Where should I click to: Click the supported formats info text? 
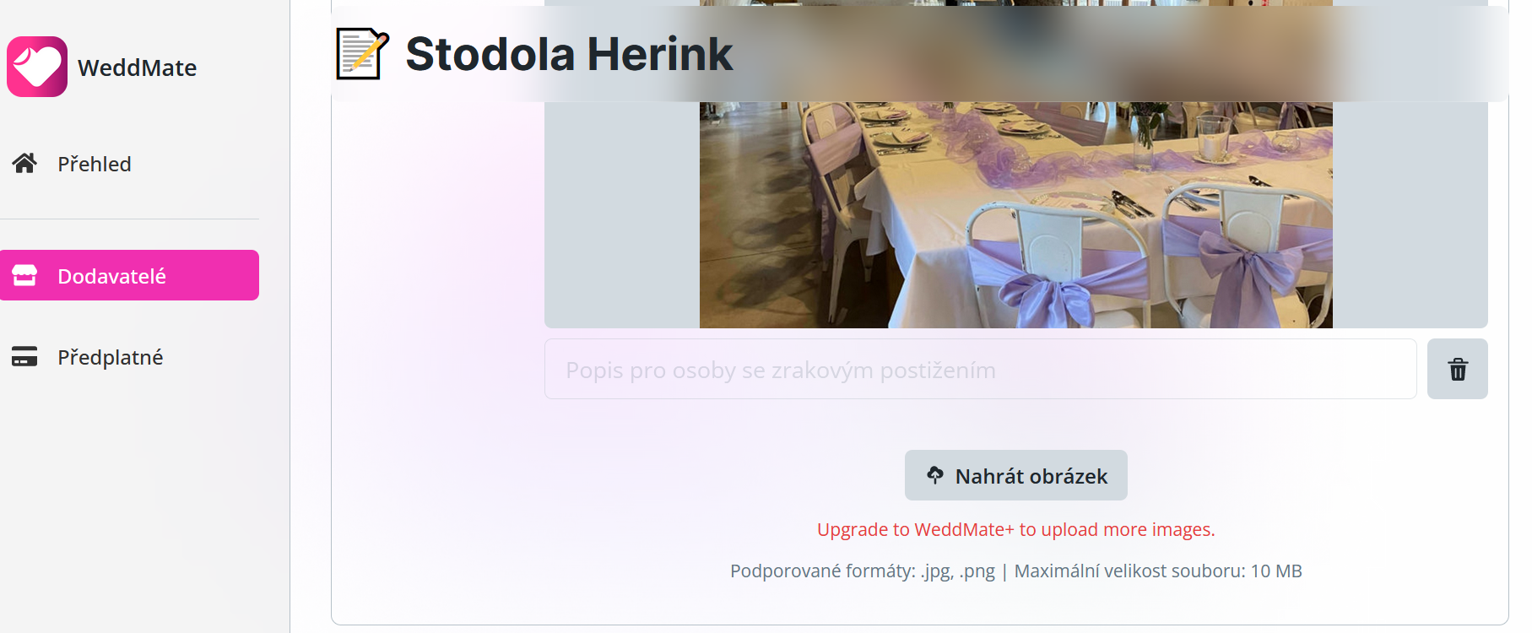click(x=1015, y=571)
